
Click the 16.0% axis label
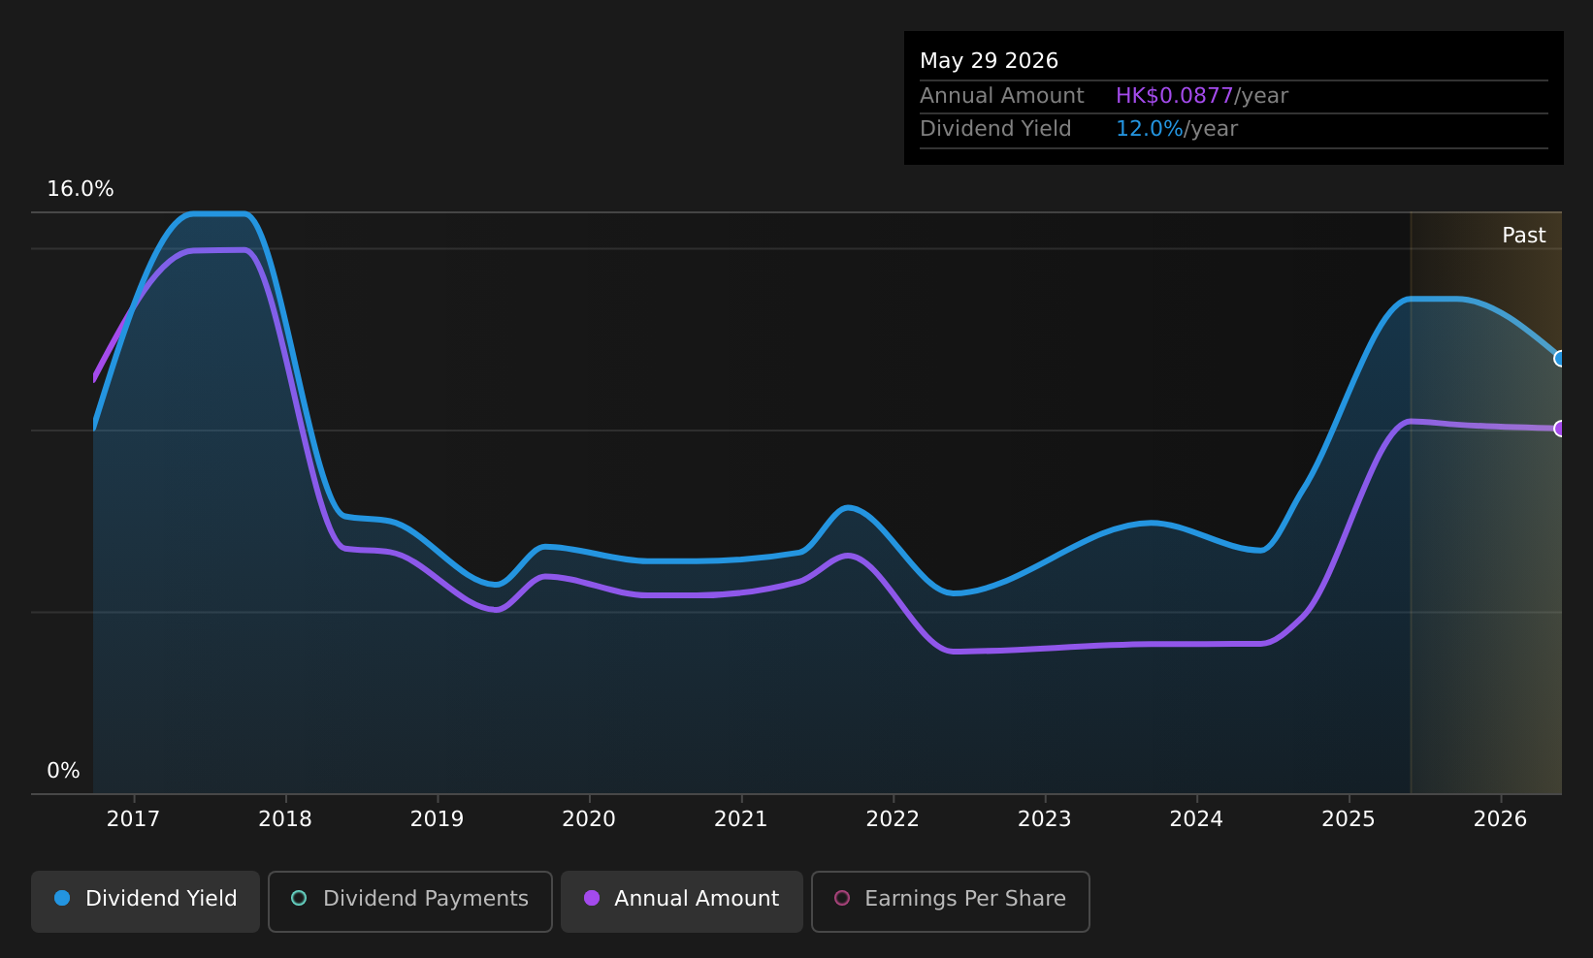81,189
